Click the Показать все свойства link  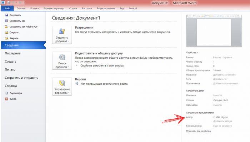tap(198, 131)
